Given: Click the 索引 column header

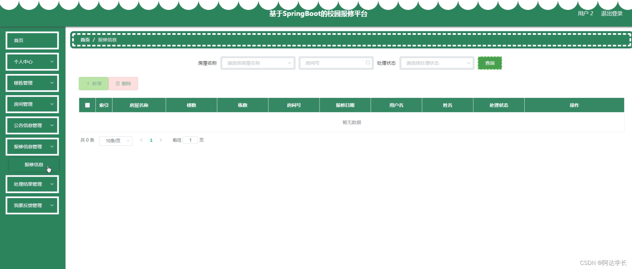Looking at the screenshot, I should [x=104, y=105].
